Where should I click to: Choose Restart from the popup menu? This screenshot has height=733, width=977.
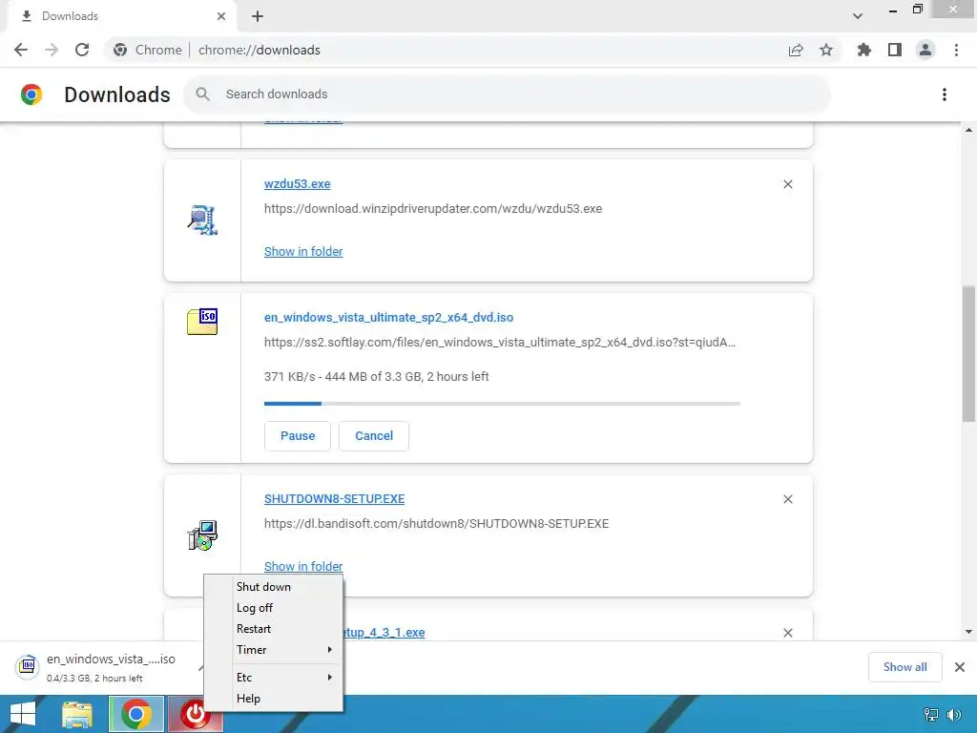coord(274,629)
